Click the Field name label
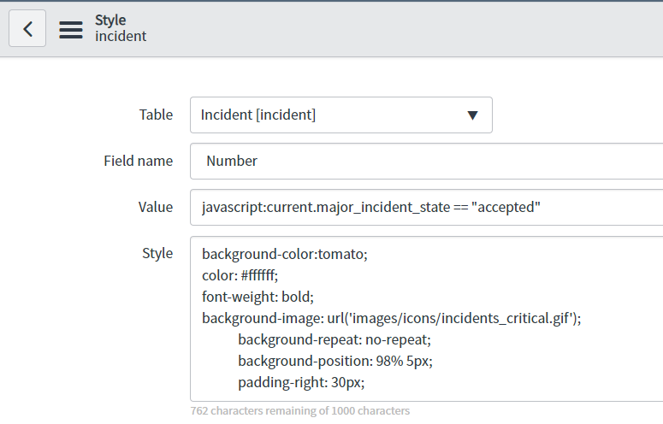This screenshot has height=424, width=663. [139, 161]
